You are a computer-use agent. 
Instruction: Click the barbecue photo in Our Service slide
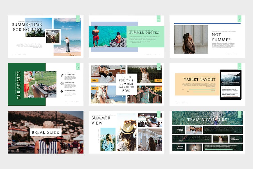tap(40, 84)
